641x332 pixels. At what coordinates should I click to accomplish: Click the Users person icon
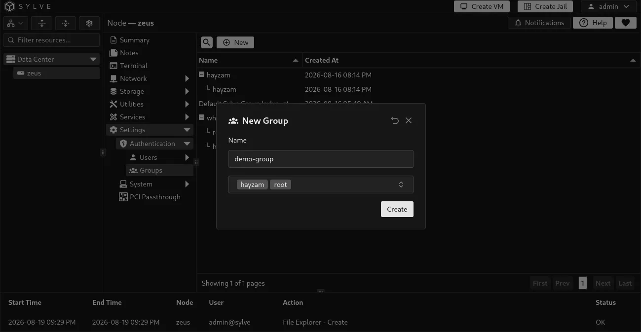pos(133,157)
